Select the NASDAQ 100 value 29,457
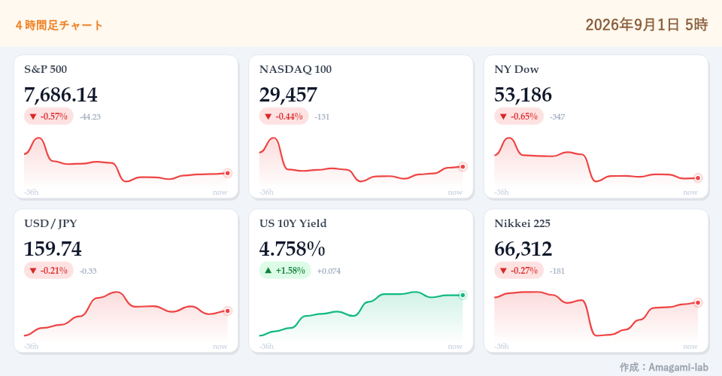 pyautogui.click(x=288, y=95)
